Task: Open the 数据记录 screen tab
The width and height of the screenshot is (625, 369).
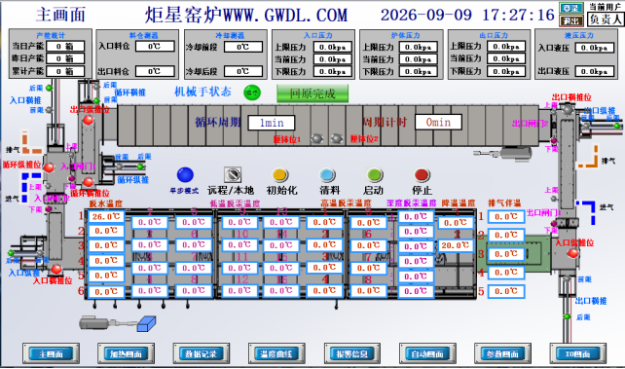Action: [202, 353]
